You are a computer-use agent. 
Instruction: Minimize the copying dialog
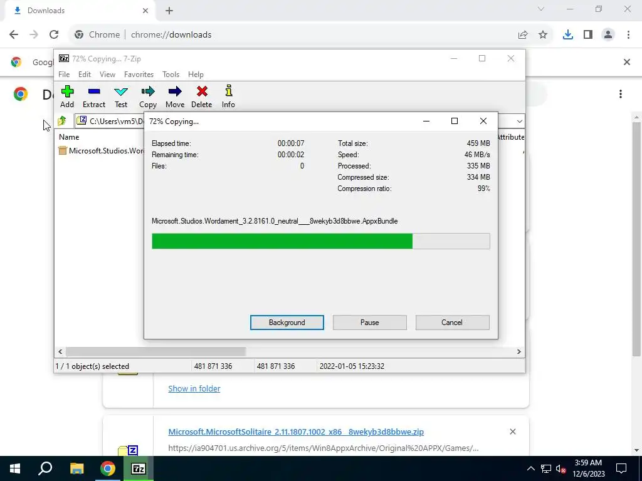(426, 121)
